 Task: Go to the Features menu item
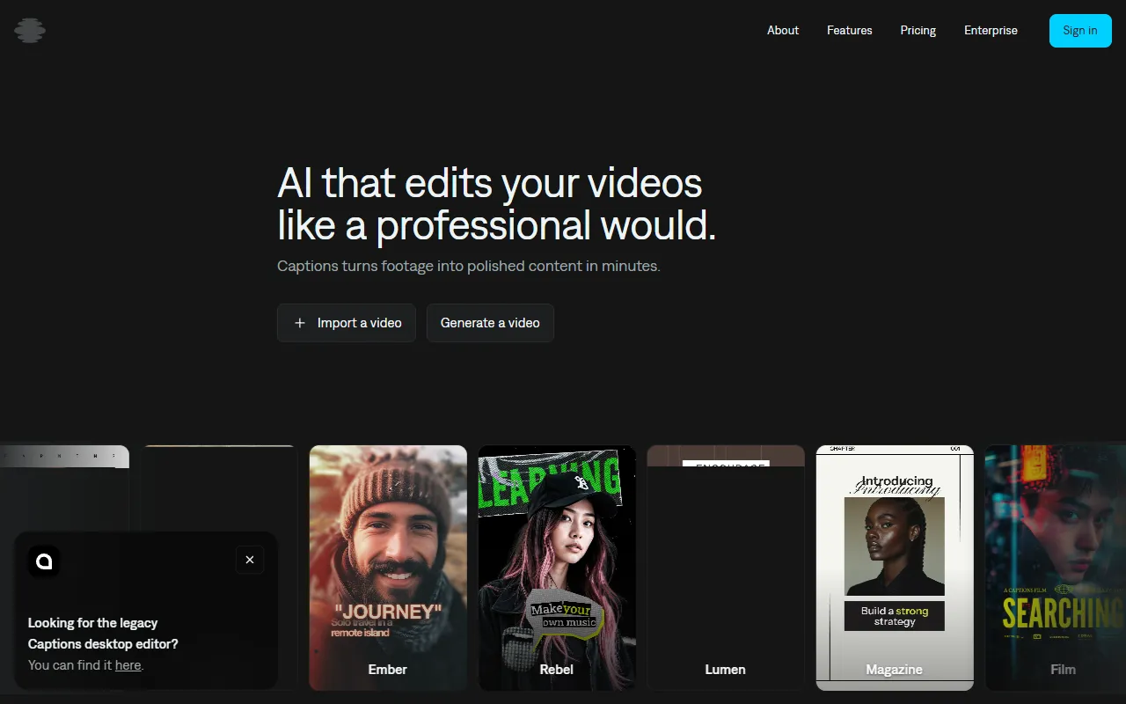click(849, 30)
